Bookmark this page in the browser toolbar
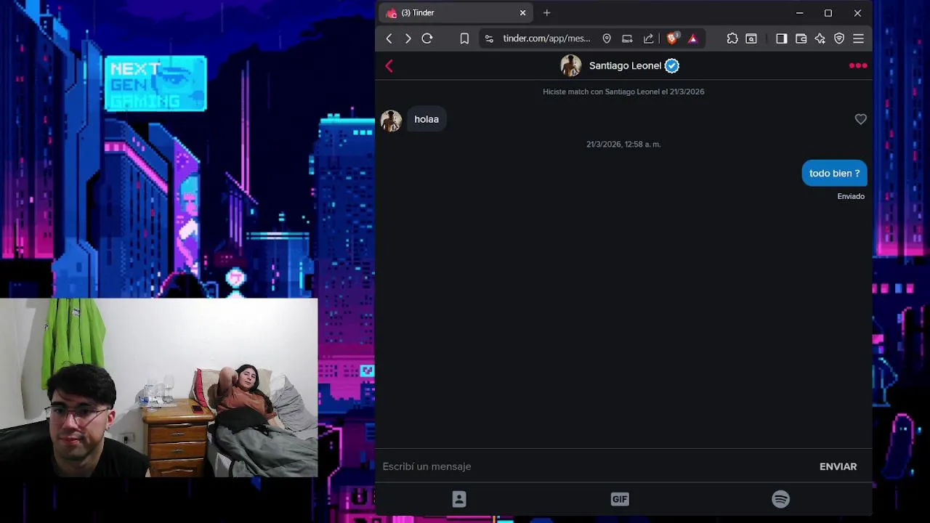 click(x=464, y=38)
